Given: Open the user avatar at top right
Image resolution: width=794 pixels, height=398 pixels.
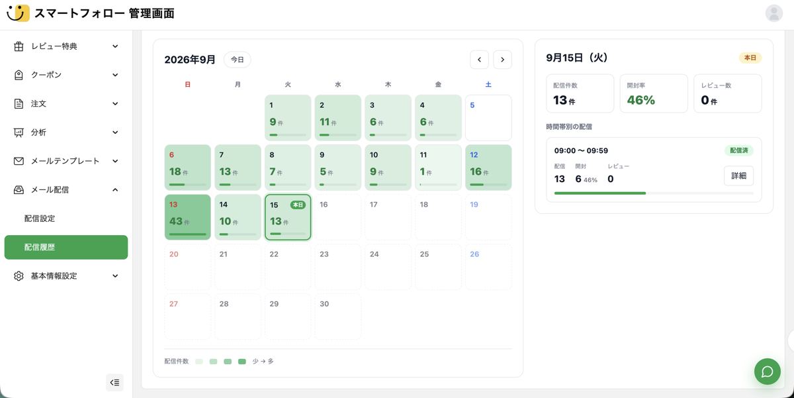Looking at the screenshot, I should [773, 13].
